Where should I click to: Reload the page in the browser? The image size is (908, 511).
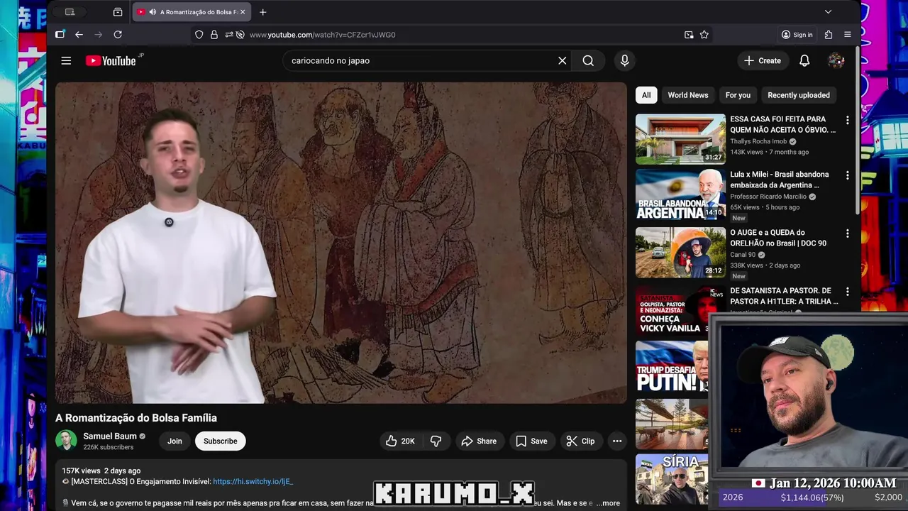118,35
